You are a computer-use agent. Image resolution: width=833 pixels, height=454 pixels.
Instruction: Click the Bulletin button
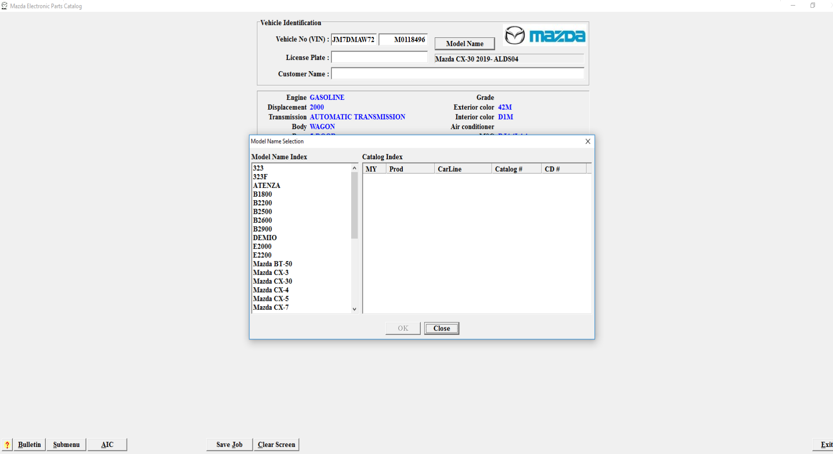pyautogui.click(x=29, y=445)
